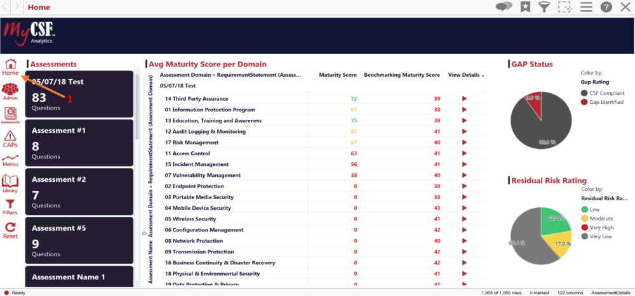The width and height of the screenshot is (635, 296).
Task: Select the 09 Transmission Protection row
Action: 322,252
